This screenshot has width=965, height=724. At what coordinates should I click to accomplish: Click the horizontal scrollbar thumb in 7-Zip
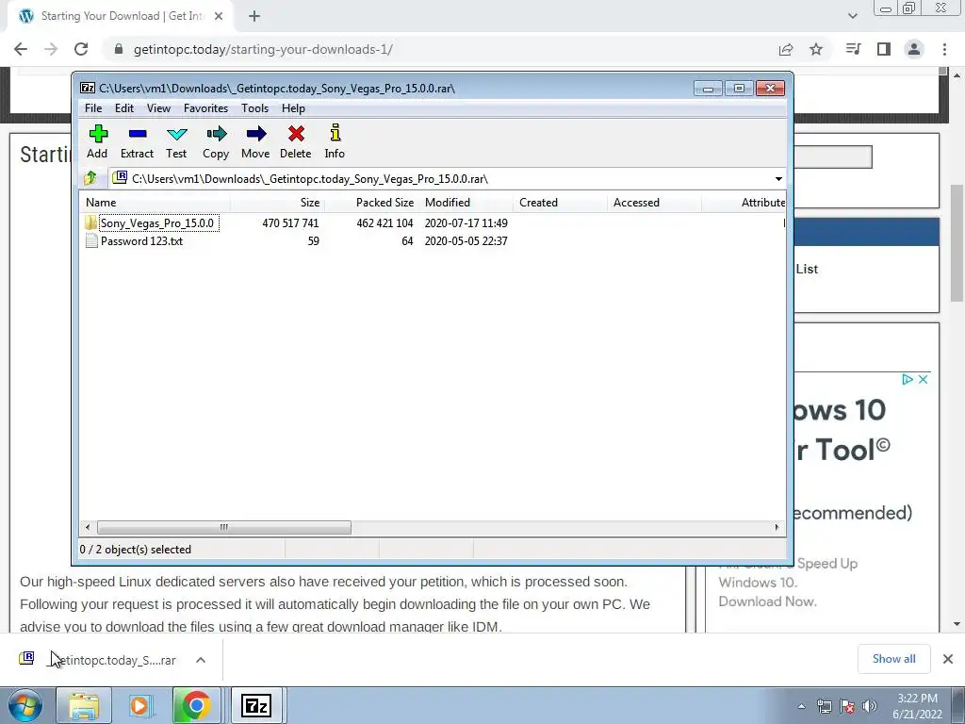tap(224, 528)
